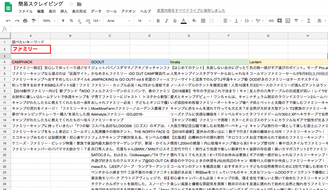Decrease decimal places icon
Image resolution: width=328 pixels, height=190 pixels.
tap(79, 21)
